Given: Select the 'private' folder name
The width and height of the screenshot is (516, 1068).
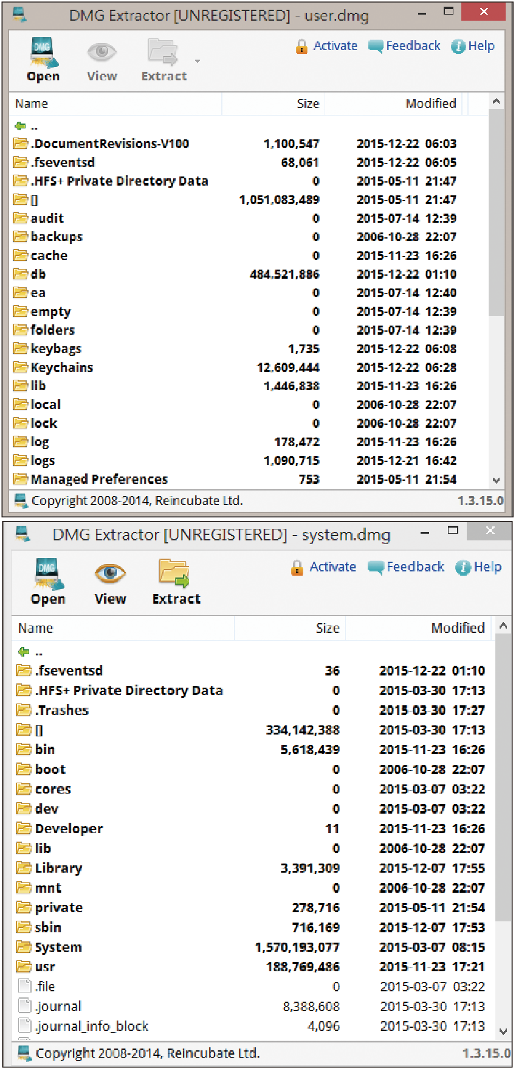Looking at the screenshot, I should coord(59,908).
